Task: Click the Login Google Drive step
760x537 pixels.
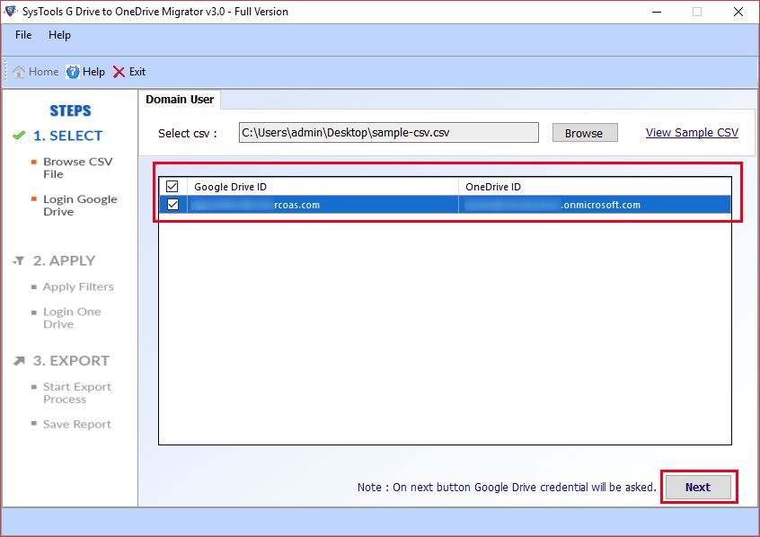Action: 80,206
